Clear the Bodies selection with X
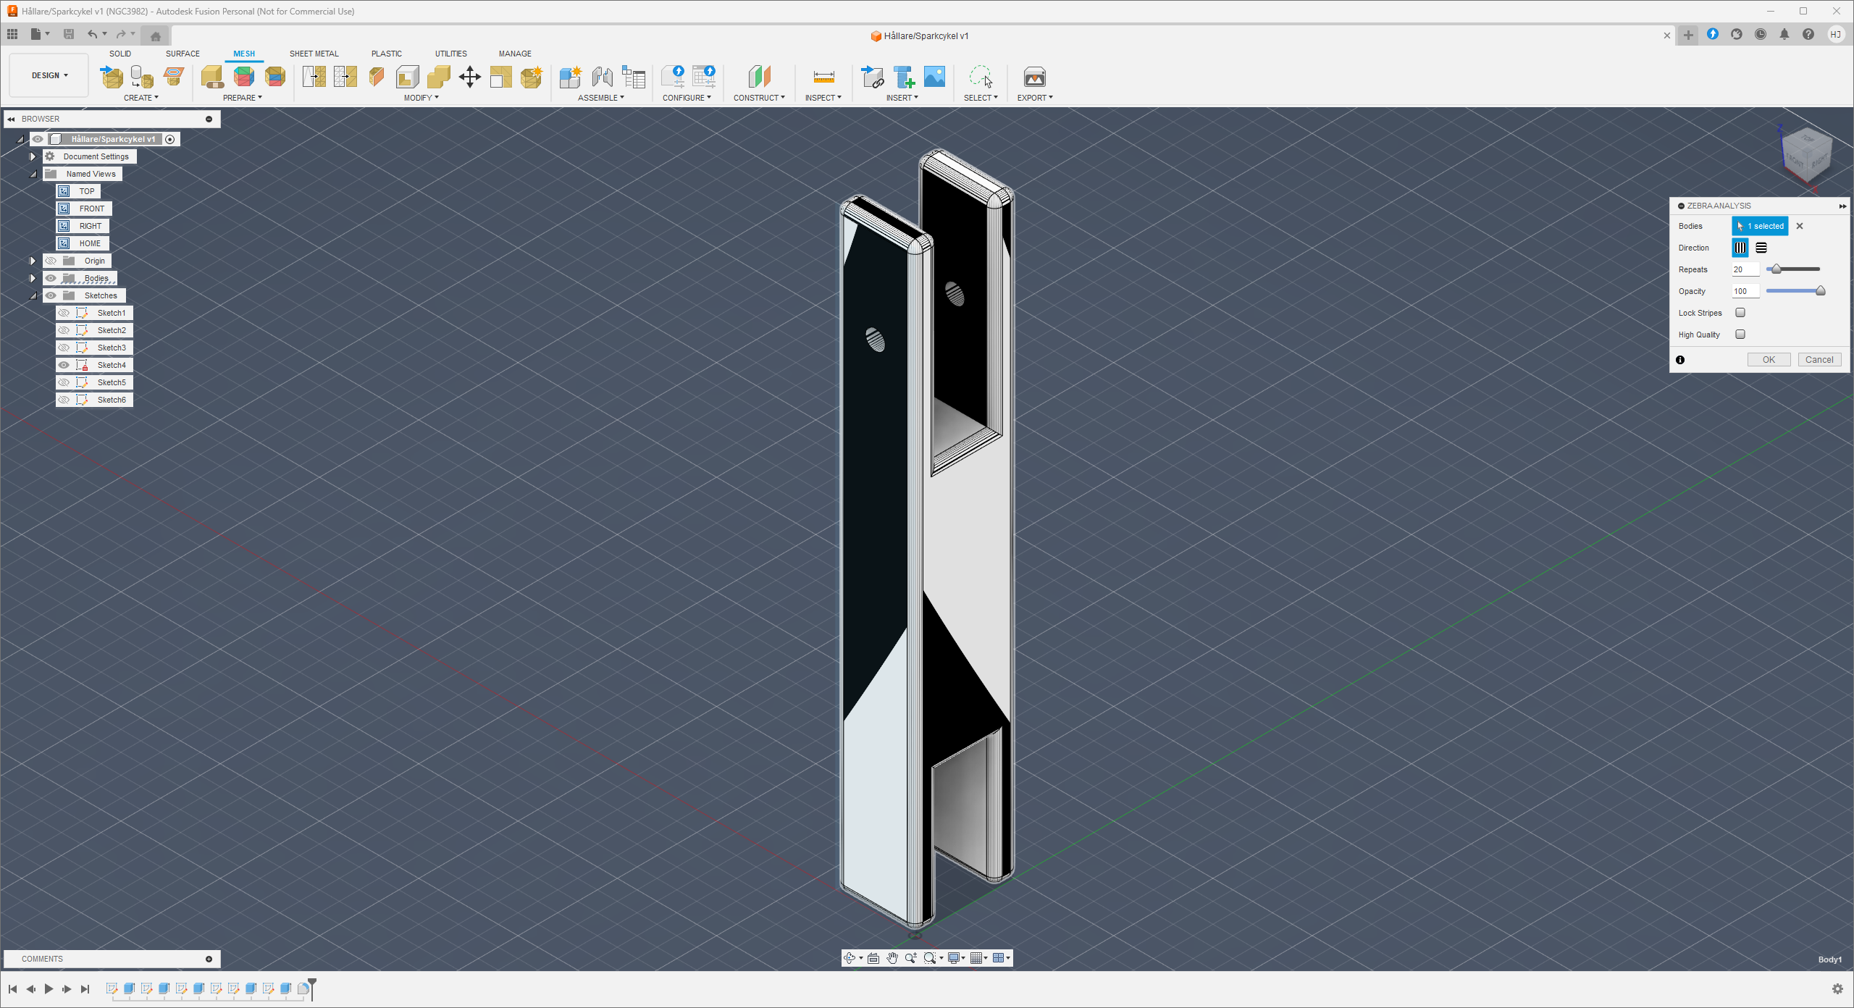This screenshot has height=1008, width=1854. (x=1800, y=226)
